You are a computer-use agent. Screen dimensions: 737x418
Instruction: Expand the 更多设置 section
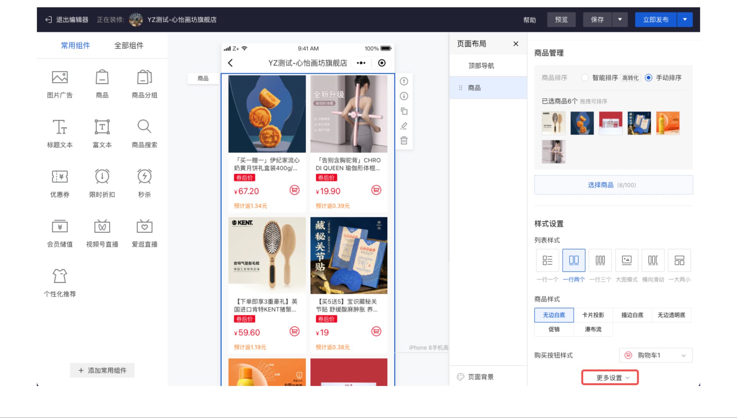(x=610, y=377)
